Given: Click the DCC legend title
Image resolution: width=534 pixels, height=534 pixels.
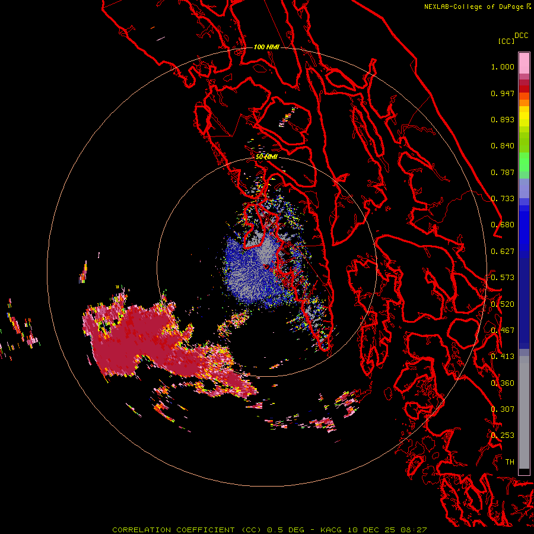Looking at the screenshot, I should (x=521, y=36).
